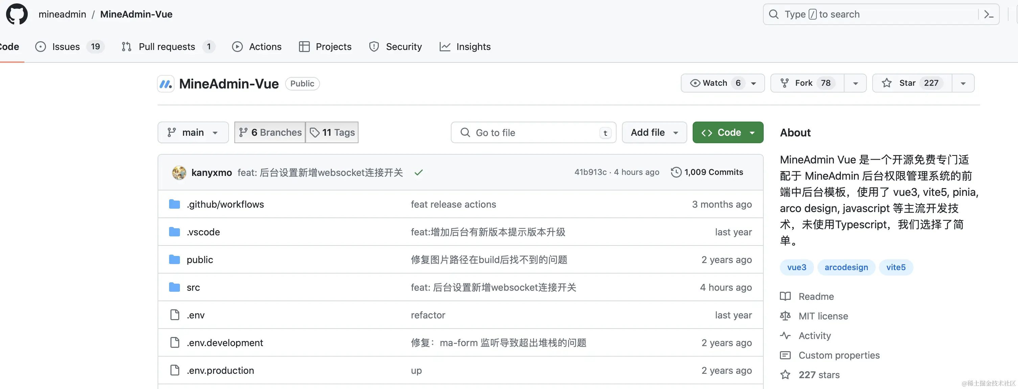The image size is (1018, 389).
Task: Click the MineAdmin-Vue repository logo
Action: [x=166, y=84]
